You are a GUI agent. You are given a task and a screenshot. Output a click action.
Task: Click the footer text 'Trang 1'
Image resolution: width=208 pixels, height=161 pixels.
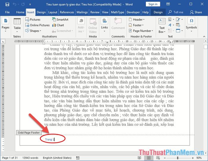click(50, 139)
